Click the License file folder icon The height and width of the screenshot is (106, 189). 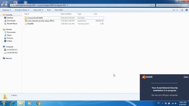26,18
